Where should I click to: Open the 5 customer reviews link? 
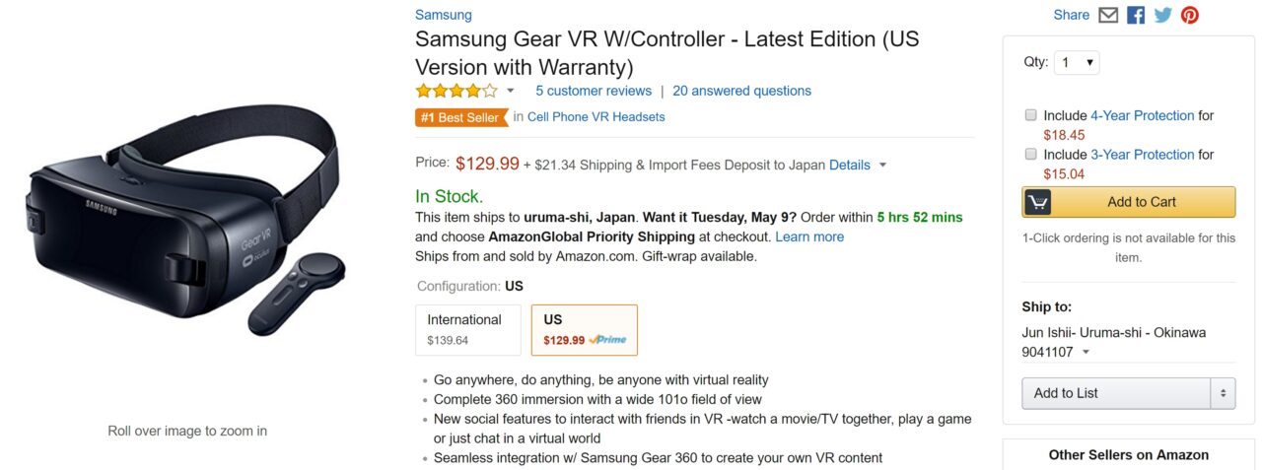click(594, 91)
